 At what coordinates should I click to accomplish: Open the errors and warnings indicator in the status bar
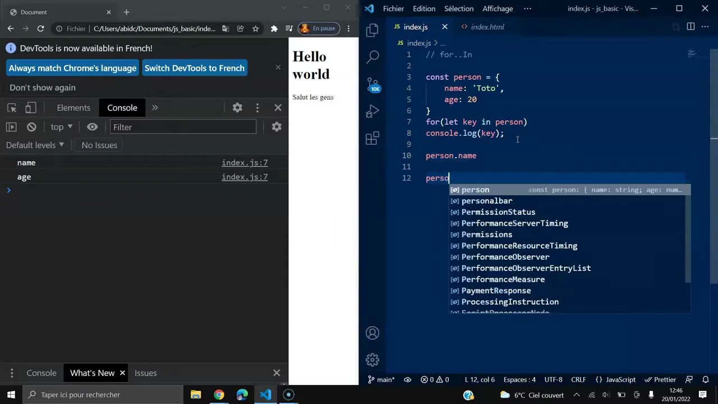[x=435, y=379]
